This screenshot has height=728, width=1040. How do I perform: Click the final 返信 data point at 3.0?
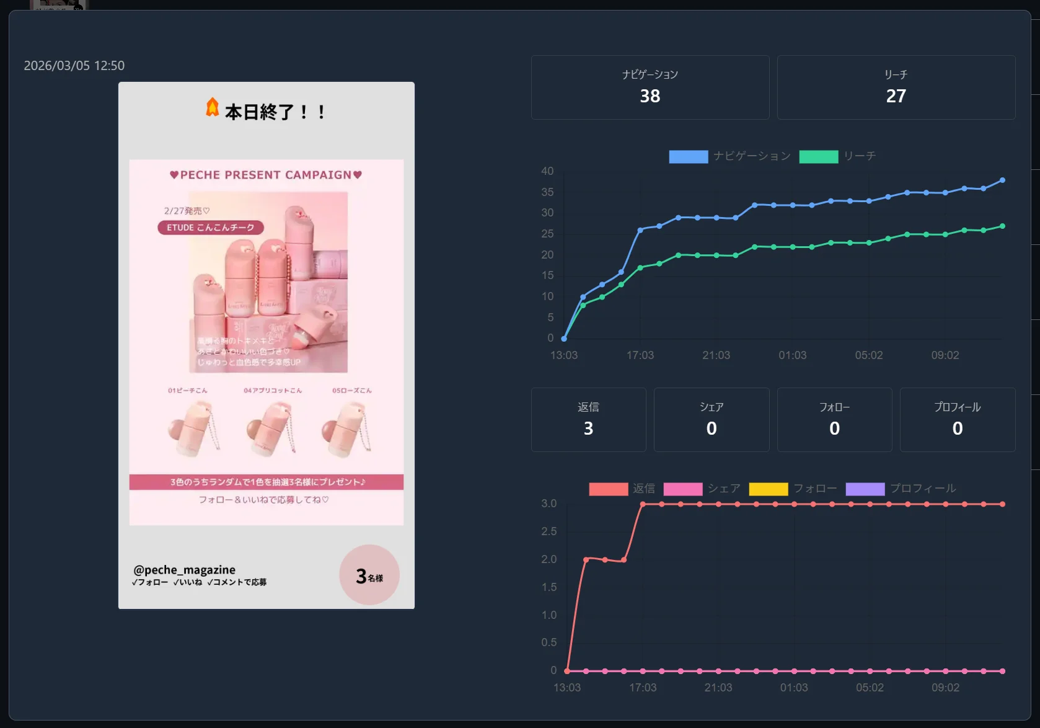[1002, 504]
